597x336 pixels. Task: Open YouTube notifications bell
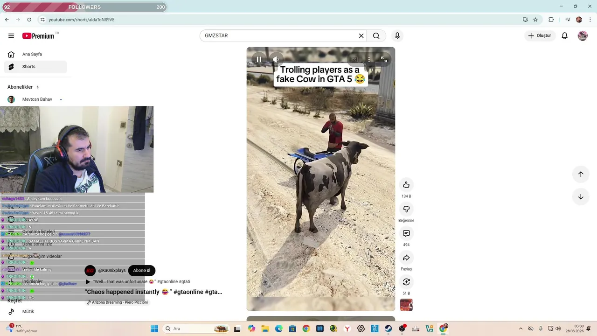click(x=564, y=36)
